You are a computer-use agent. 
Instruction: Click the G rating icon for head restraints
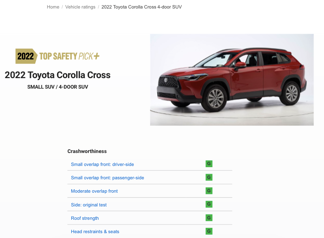pos(209,231)
